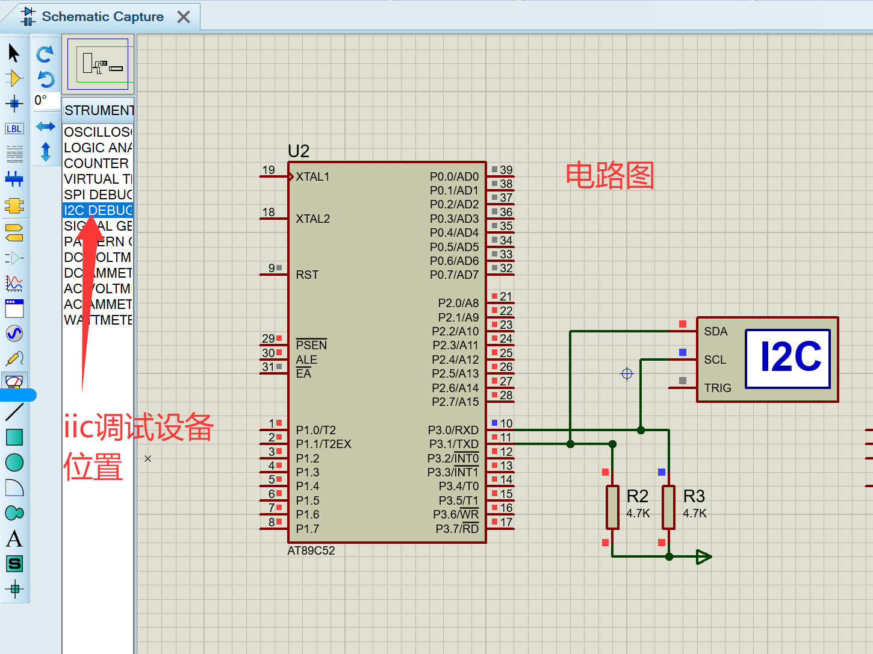The image size is (873, 654).
Task: Select the Selection Mode arrow tool
Action: (14, 53)
